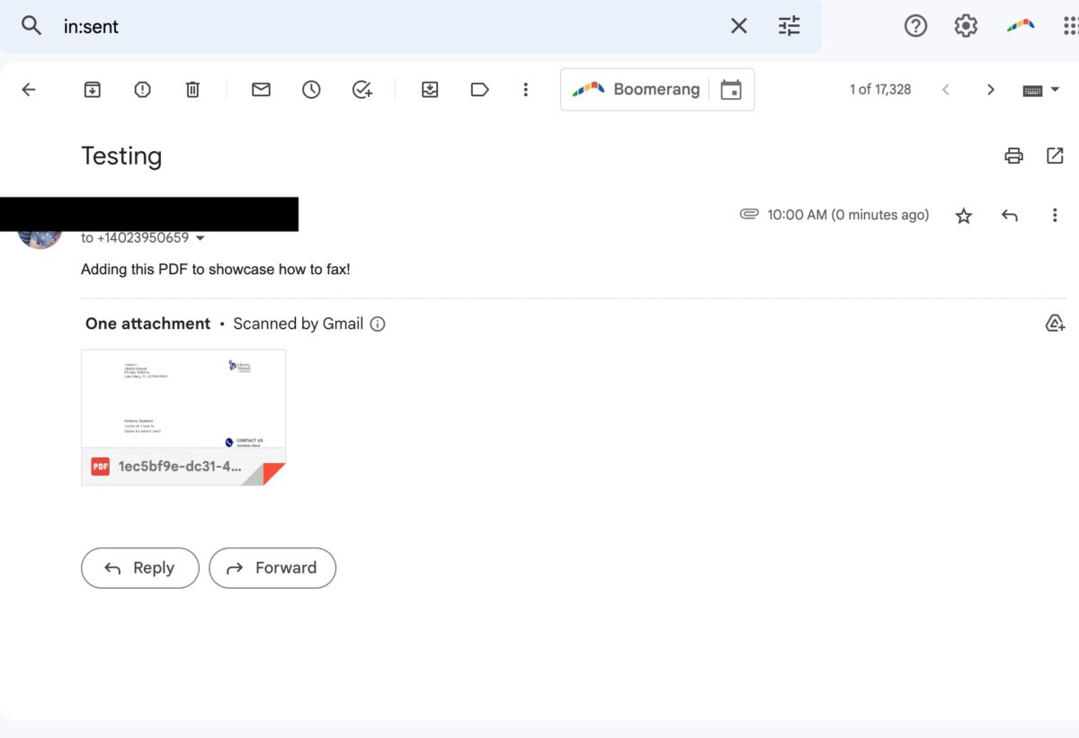Open Boomerang calendar icon
The height and width of the screenshot is (738, 1079).
(731, 89)
